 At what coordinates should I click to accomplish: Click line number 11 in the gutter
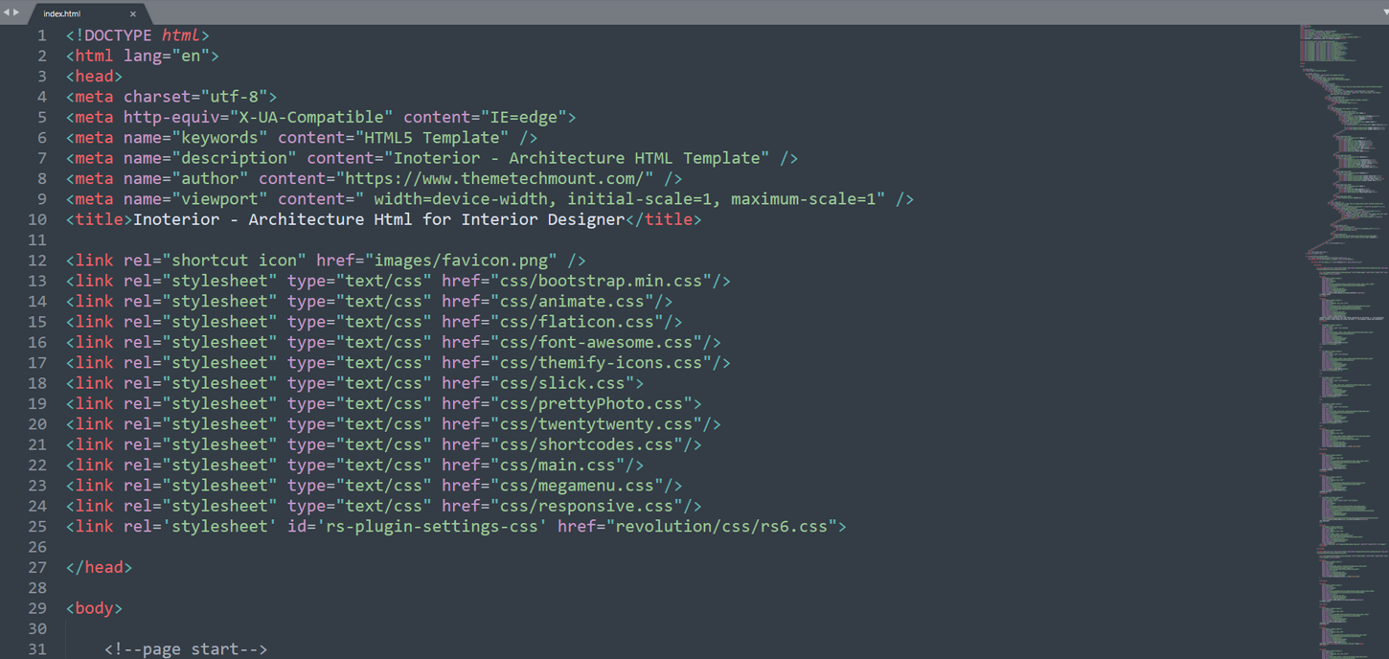(37, 240)
